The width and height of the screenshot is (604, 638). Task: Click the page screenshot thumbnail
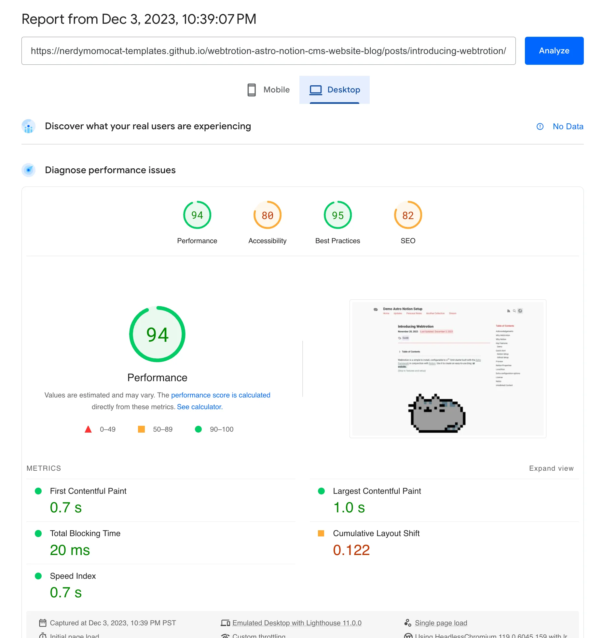coord(447,369)
